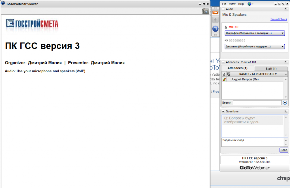Select attendee Андрей Петров (Me)
The image size is (290, 188).
point(253,79)
